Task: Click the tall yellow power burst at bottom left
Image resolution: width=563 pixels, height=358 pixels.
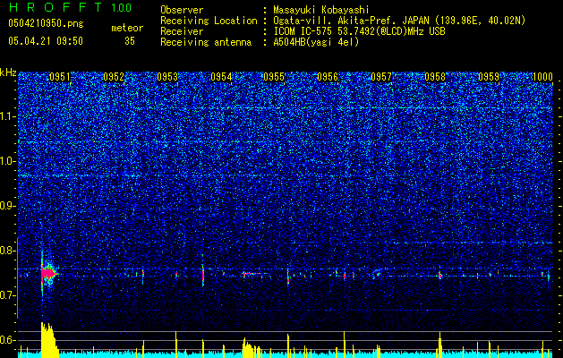Action: pyautogui.click(x=49, y=339)
